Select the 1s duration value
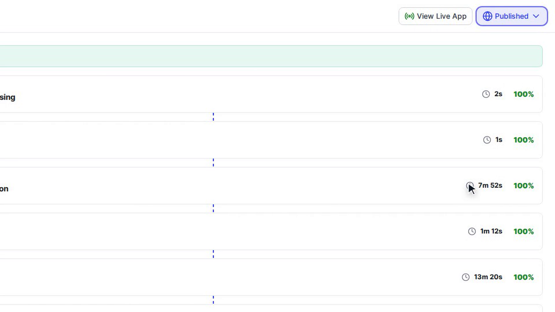 [499, 140]
